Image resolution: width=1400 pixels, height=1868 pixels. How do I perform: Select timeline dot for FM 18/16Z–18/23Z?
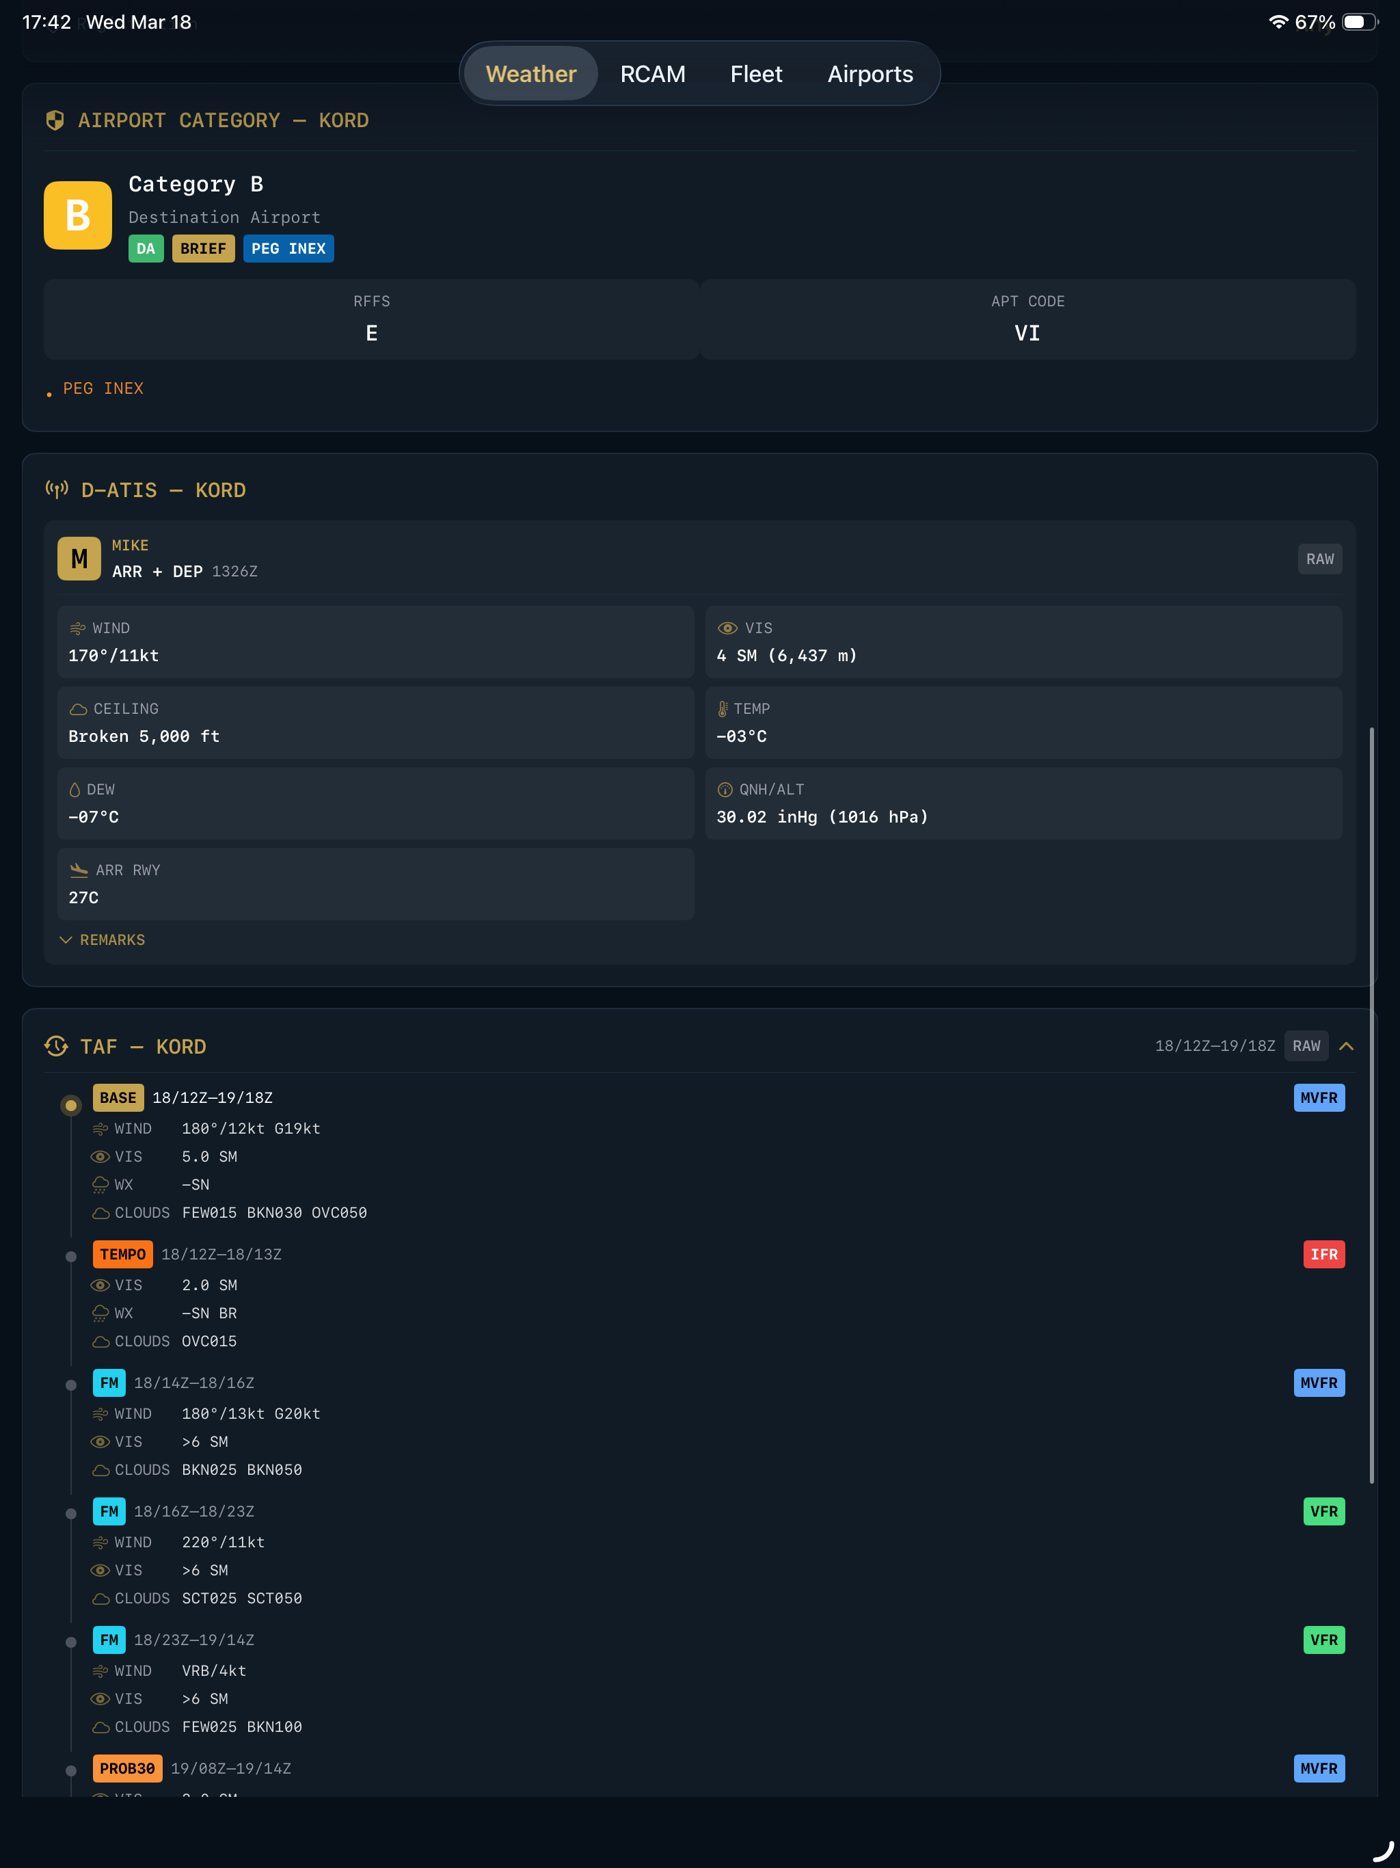(71, 1513)
